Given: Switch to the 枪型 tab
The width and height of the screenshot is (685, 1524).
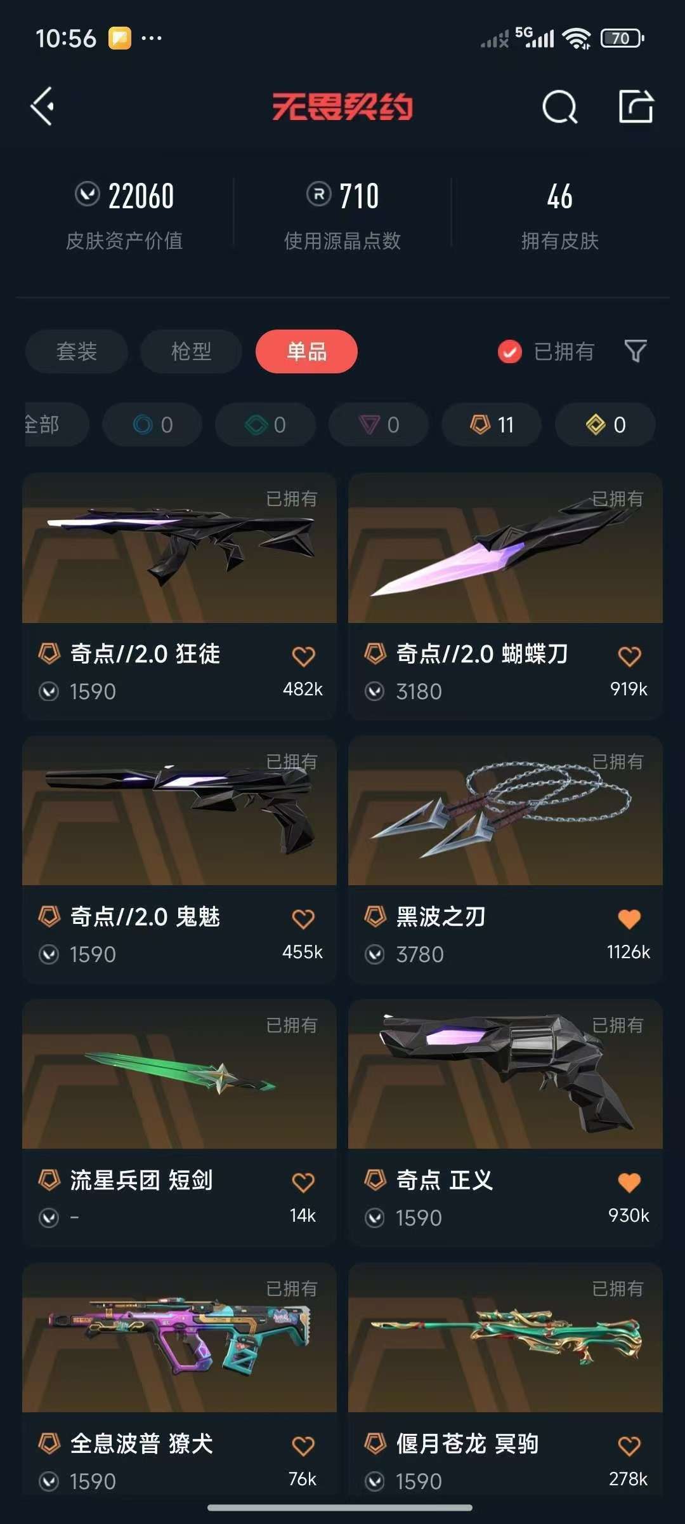Looking at the screenshot, I should (191, 351).
